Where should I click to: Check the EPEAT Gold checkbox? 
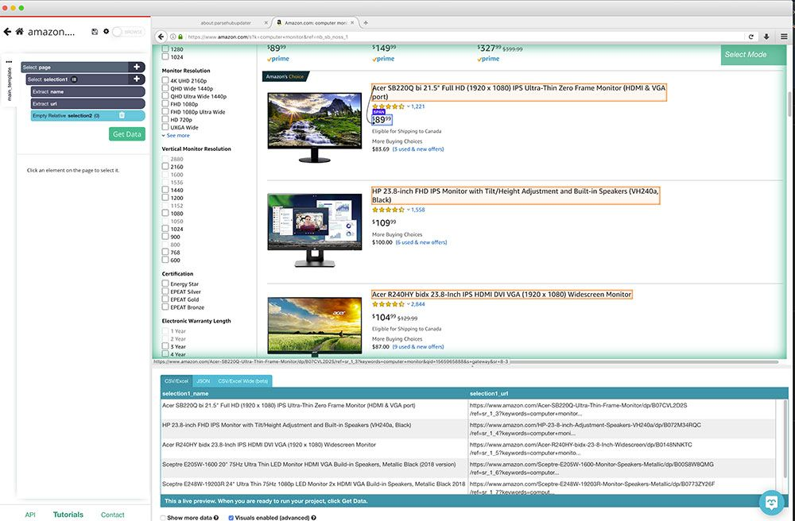coord(165,299)
